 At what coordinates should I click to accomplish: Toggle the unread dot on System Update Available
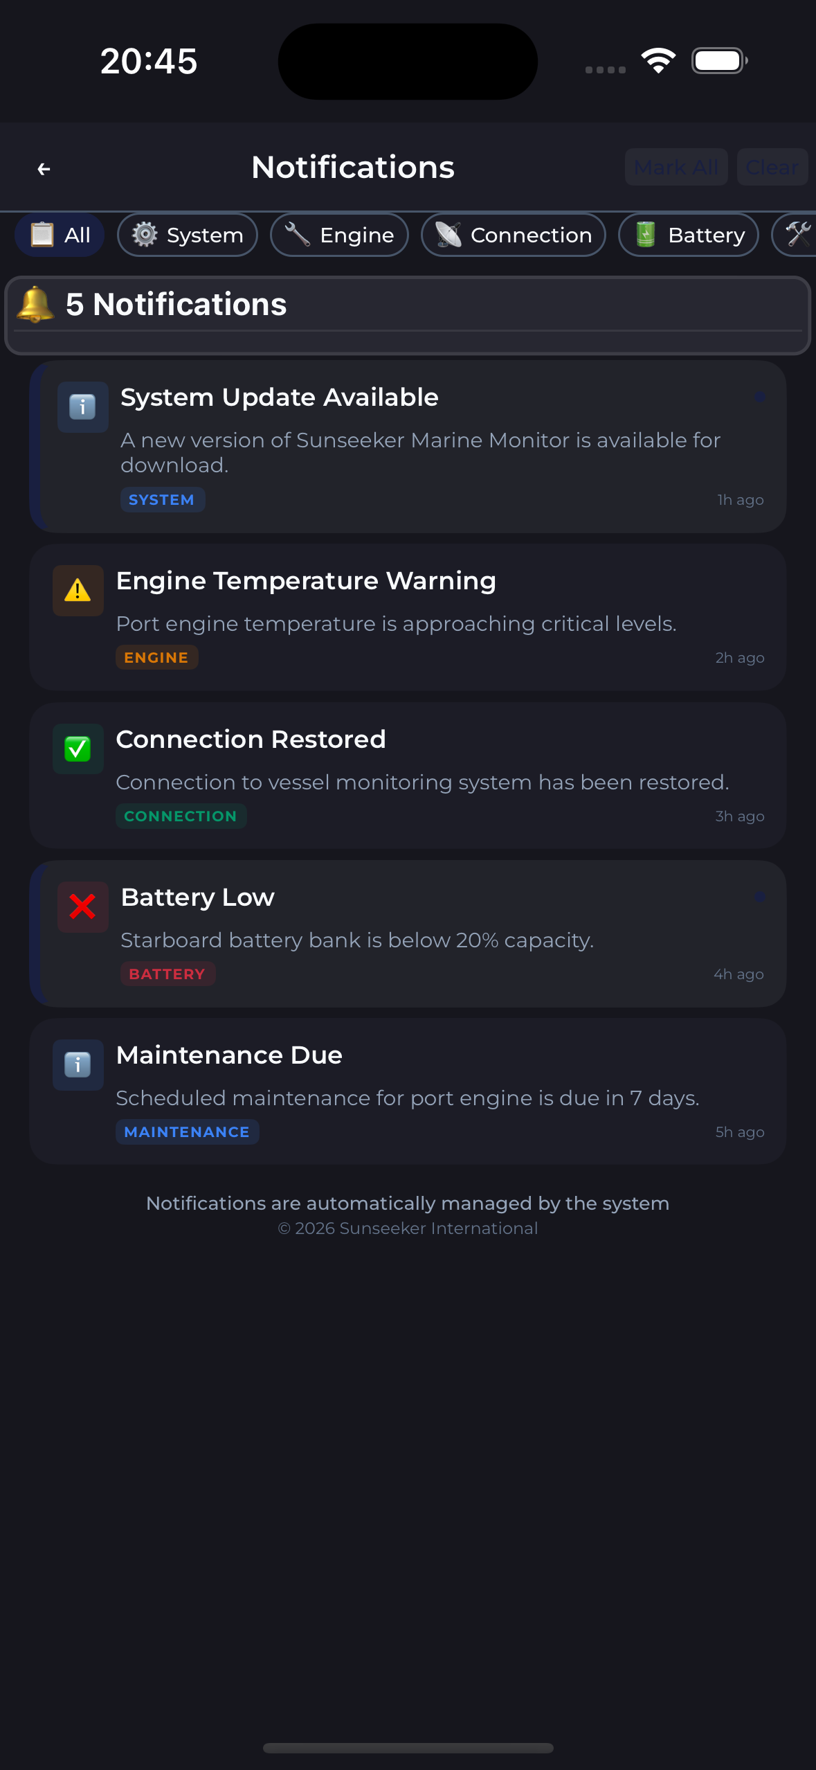click(x=760, y=395)
